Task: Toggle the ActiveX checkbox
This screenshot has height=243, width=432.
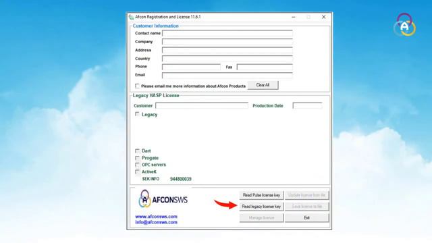Action: [137, 172]
